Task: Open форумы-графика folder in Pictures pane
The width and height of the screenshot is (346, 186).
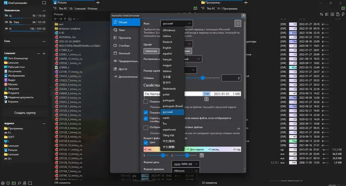Action: 67,29
